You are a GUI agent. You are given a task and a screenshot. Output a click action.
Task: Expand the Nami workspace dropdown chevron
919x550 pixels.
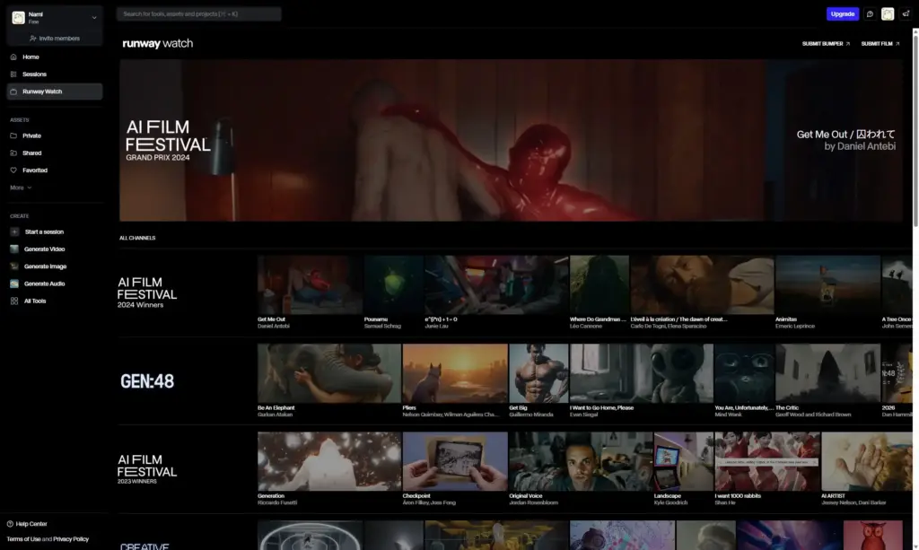click(94, 18)
